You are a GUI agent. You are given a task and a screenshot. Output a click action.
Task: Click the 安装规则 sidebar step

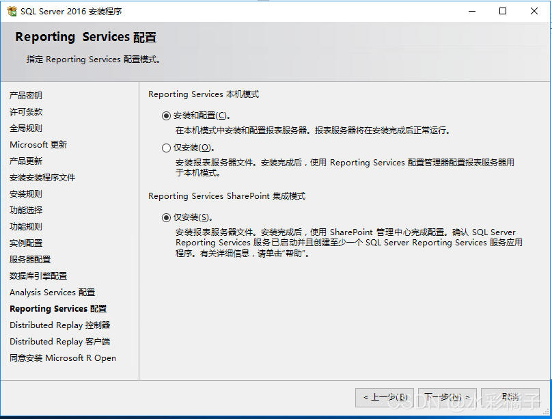26,193
